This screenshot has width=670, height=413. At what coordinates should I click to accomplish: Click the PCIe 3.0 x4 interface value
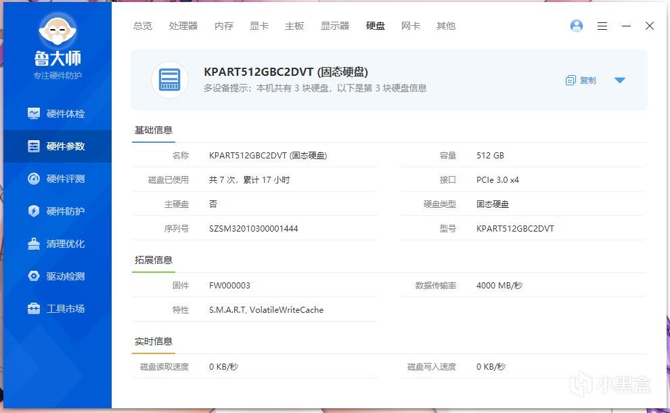497,180
